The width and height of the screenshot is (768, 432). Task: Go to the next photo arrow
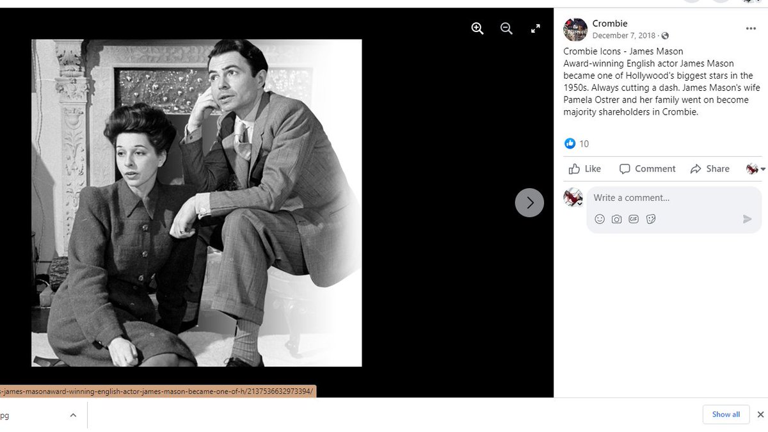pos(529,202)
